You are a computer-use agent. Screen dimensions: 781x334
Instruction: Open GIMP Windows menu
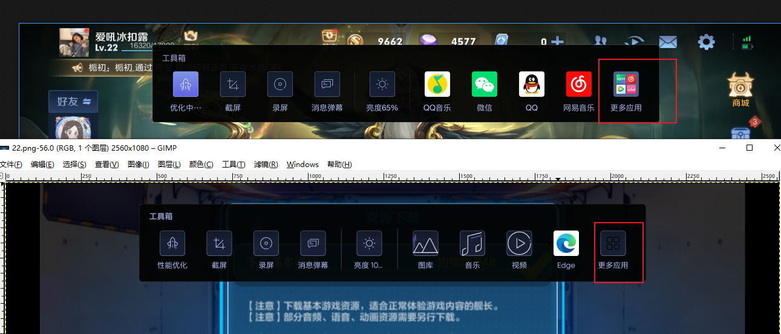click(x=302, y=165)
